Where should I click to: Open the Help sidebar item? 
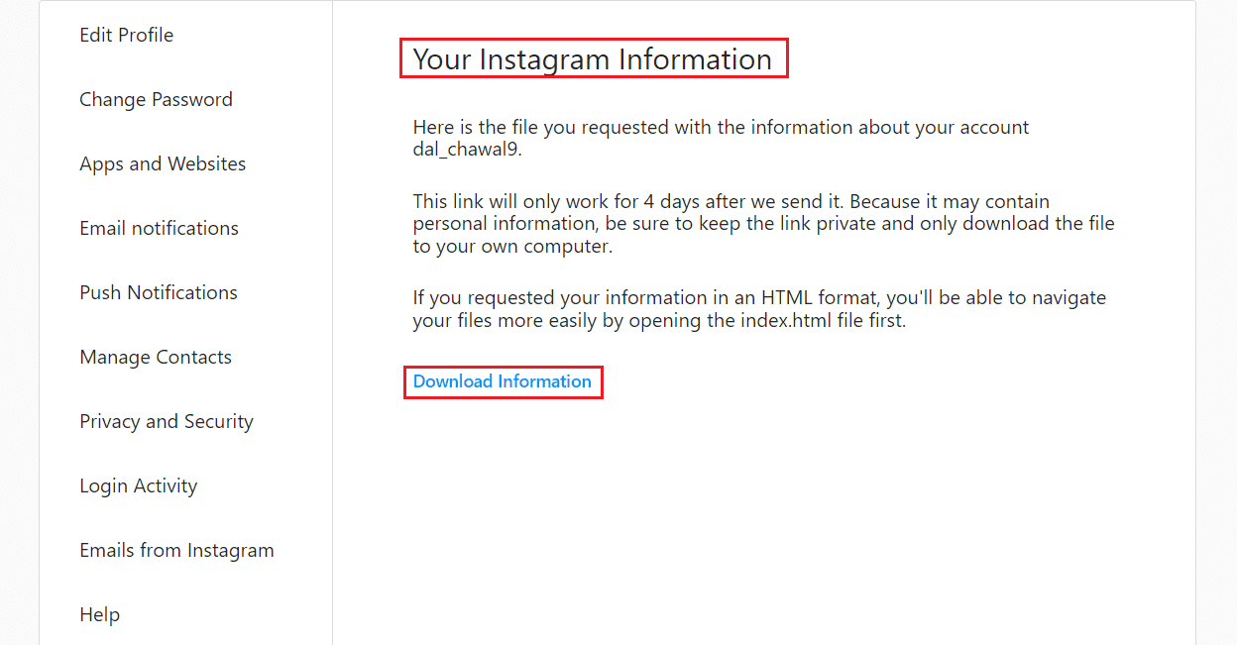(99, 615)
